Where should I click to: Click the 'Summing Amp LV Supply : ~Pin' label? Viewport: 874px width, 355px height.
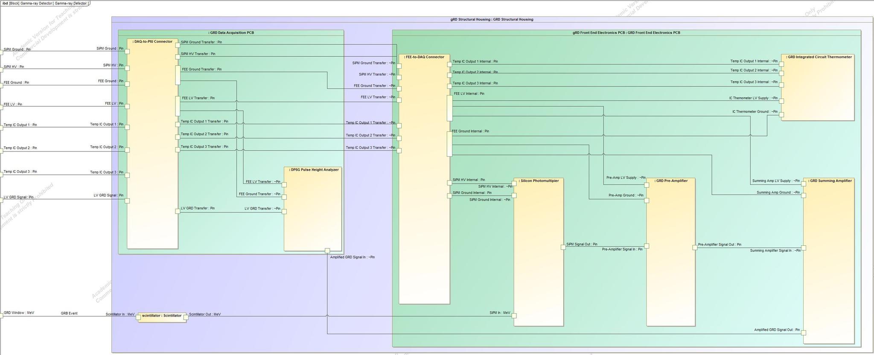[x=776, y=181]
